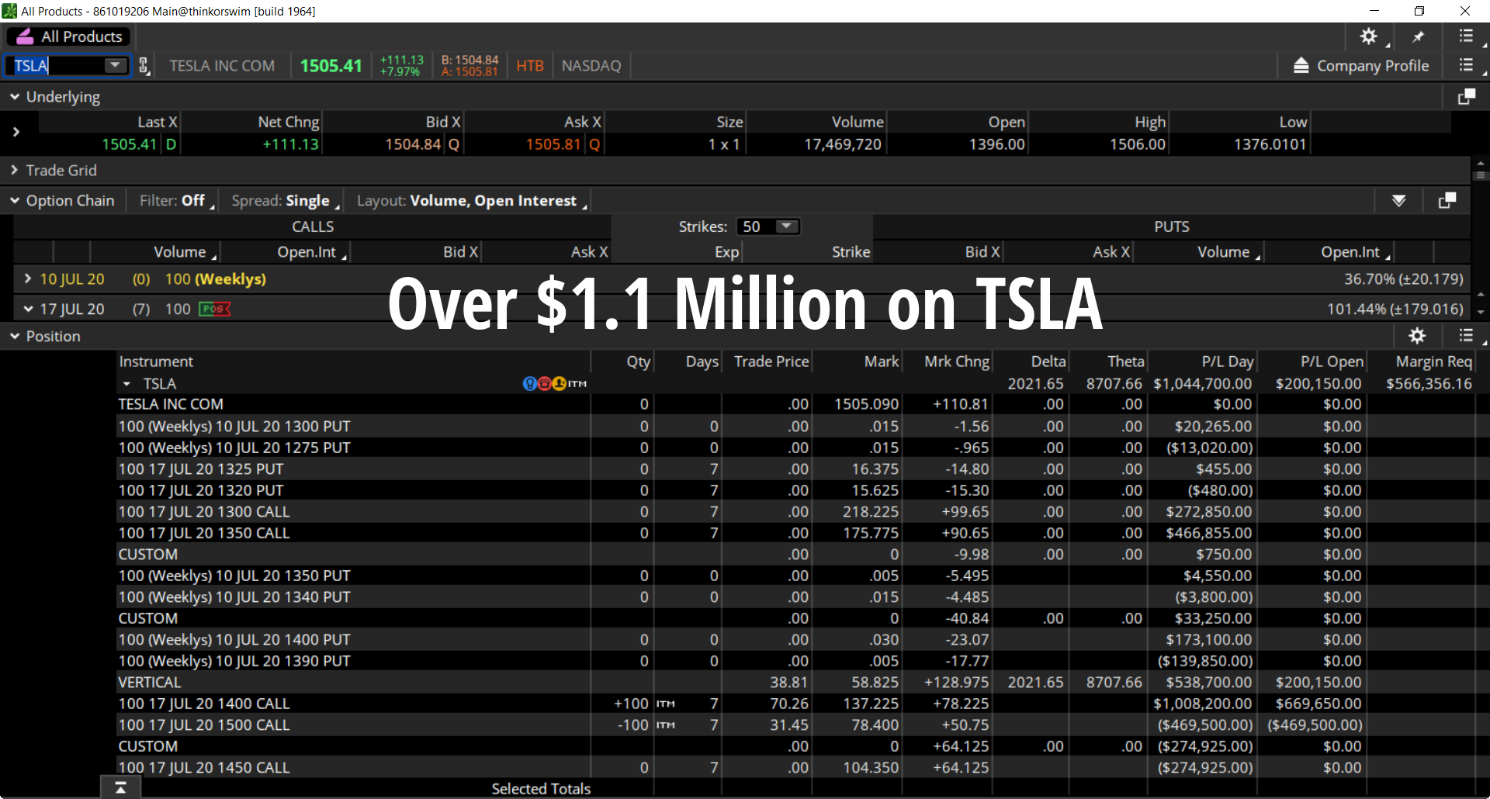1490x799 pixels.
Task: Detach the Option Chain section window
Action: click(x=1447, y=201)
